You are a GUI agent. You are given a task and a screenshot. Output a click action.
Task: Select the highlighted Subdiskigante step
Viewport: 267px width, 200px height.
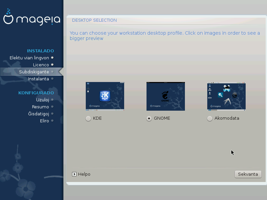(34, 72)
